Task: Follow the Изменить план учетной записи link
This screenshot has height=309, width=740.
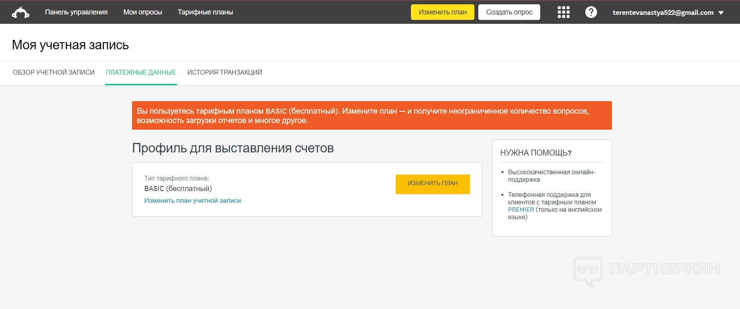Action: point(192,200)
